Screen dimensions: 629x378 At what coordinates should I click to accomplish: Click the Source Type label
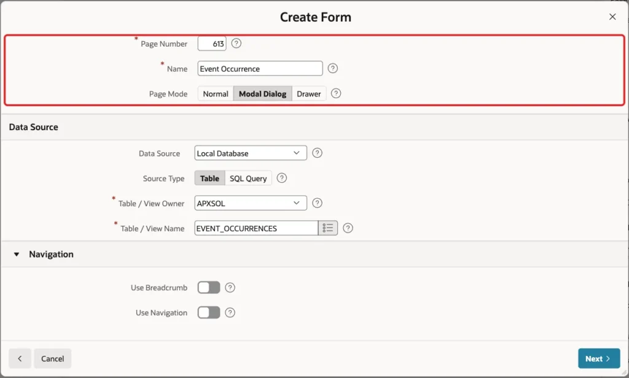163,179
